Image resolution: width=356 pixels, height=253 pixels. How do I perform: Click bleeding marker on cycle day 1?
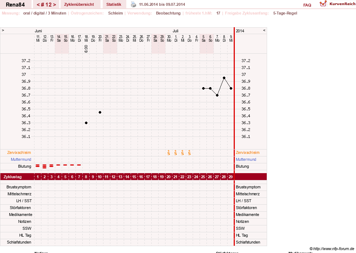point(38,166)
